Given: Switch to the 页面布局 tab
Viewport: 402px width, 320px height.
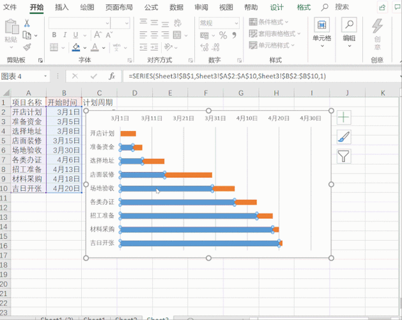Looking at the screenshot, I should point(120,7).
